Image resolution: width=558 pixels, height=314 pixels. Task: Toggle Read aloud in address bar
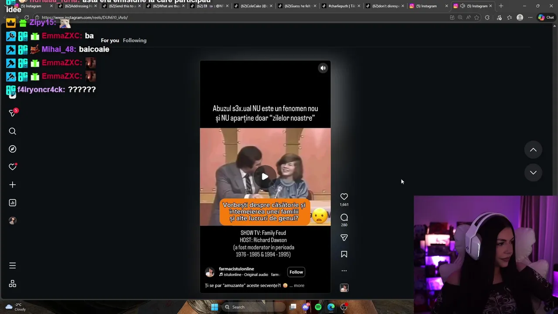pos(468,17)
